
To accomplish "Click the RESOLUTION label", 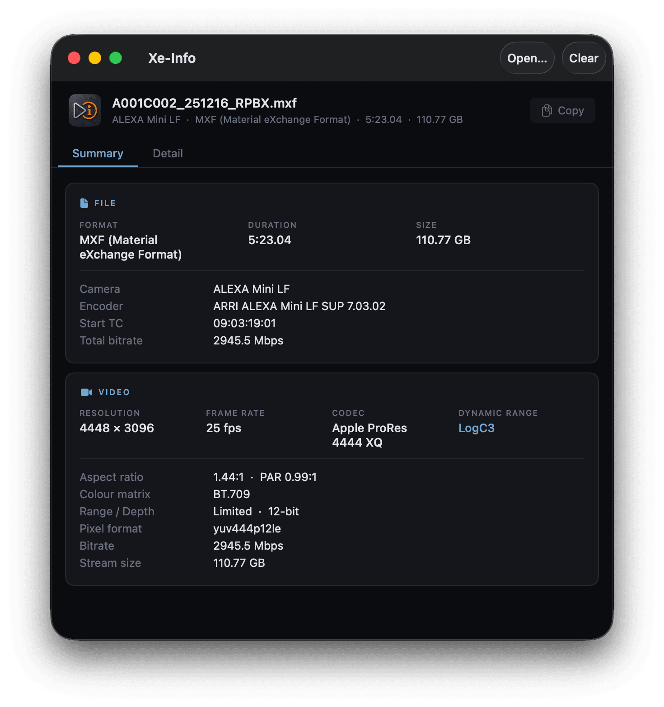I will click(110, 413).
